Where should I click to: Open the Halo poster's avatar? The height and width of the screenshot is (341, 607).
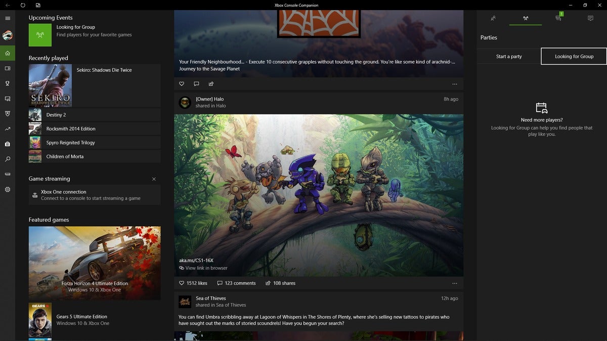pyautogui.click(x=185, y=103)
